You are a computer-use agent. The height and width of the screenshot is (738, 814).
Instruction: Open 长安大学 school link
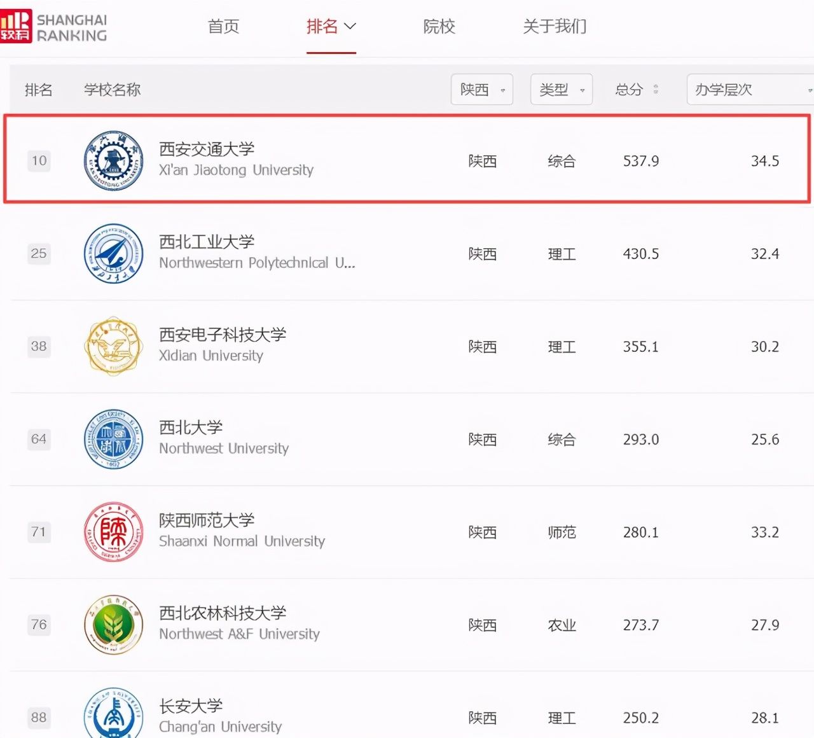tap(191, 706)
